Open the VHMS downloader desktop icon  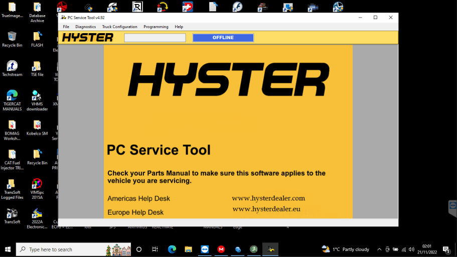37,96
